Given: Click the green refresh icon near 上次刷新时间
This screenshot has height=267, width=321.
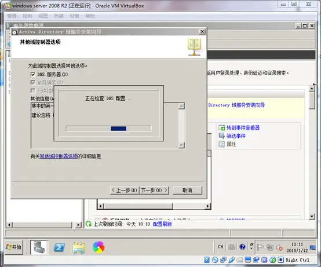Looking at the screenshot, I should [89, 224].
